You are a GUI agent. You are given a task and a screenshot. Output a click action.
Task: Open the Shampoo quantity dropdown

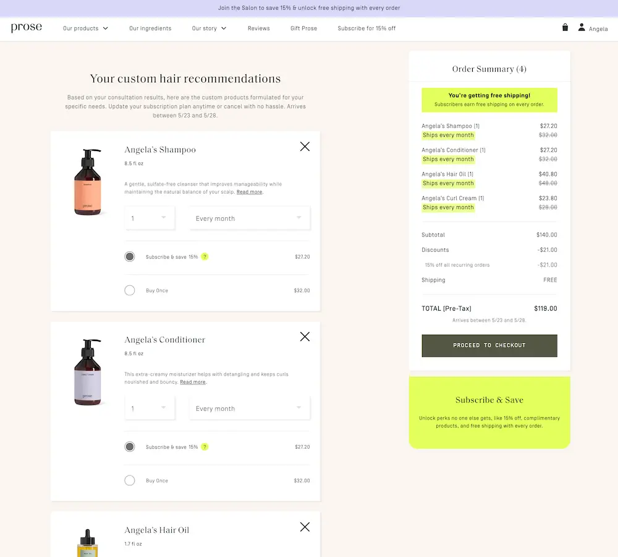tap(150, 218)
